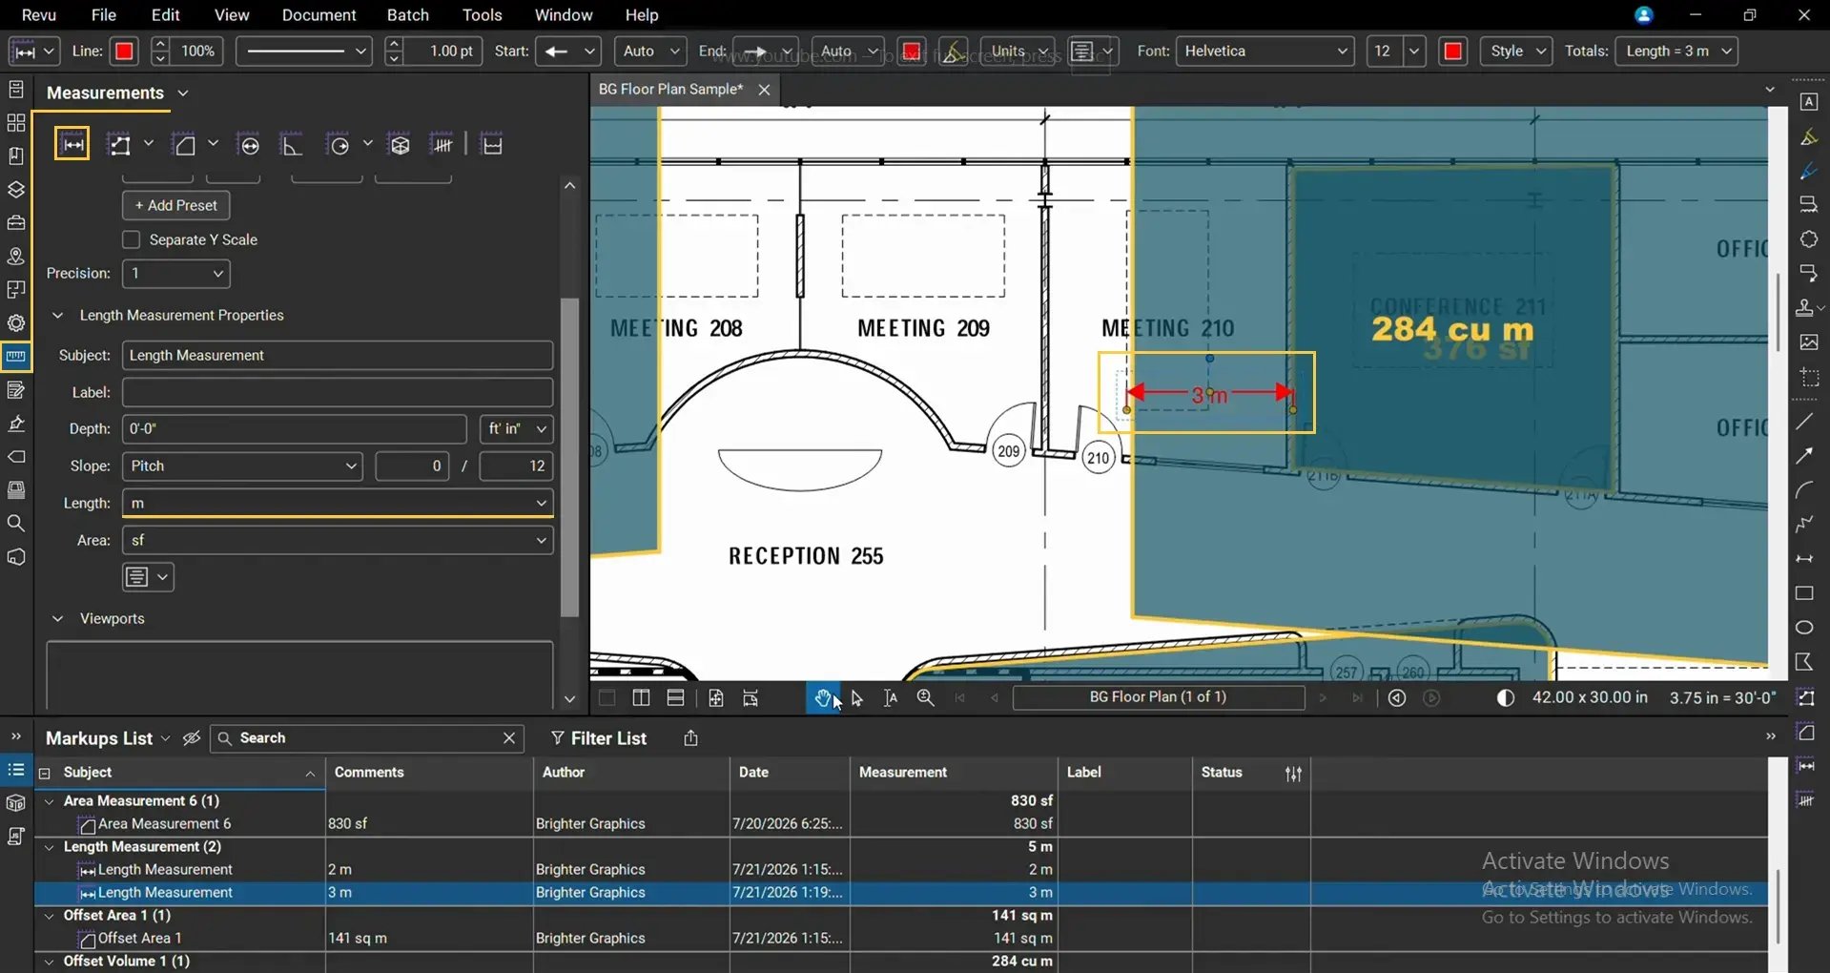Toggle Dim content half-circle icon
Image resolution: width=1830 pixels, height=973 pixels.
coord(1505,698)
